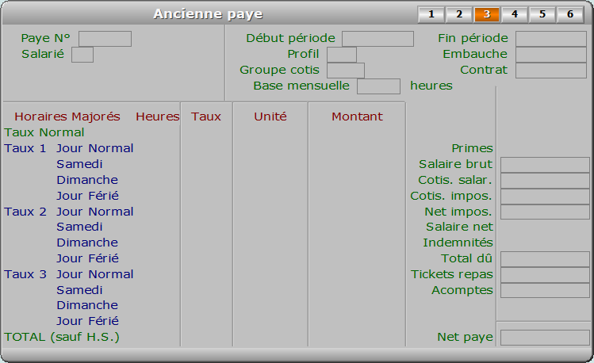Click the Primes label
Screen dimensions: 594x363
[472, 148]
